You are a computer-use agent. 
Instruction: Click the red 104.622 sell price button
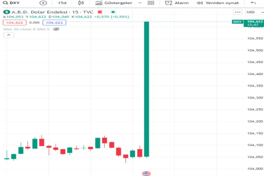pos(15,22)
